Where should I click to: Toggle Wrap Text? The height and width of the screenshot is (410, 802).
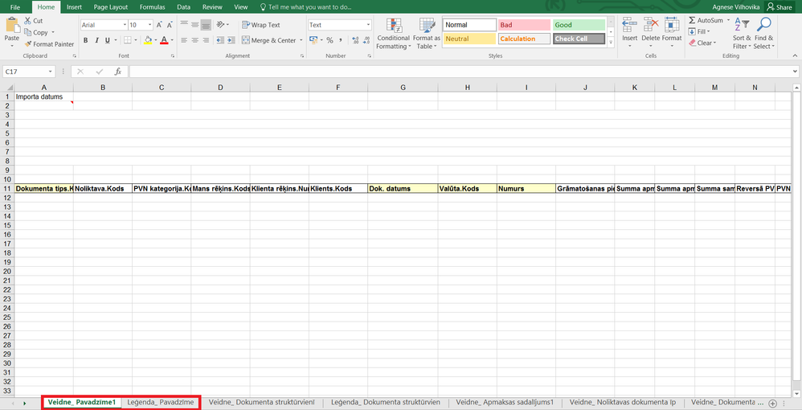(x=261, y=25)
